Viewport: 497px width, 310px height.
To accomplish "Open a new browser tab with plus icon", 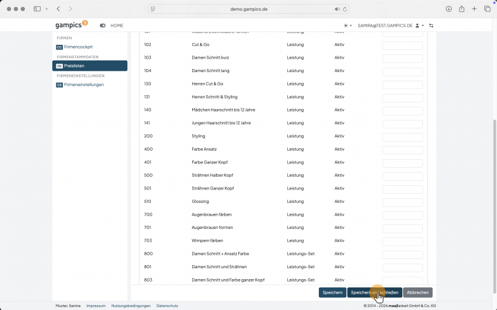I will [x=474, y=9].
